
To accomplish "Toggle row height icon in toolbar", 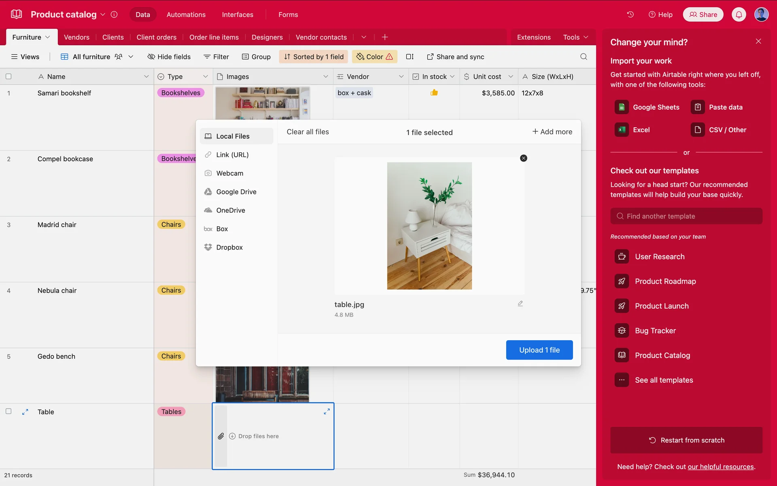I will pyautogui.click(x=410, y=57).
